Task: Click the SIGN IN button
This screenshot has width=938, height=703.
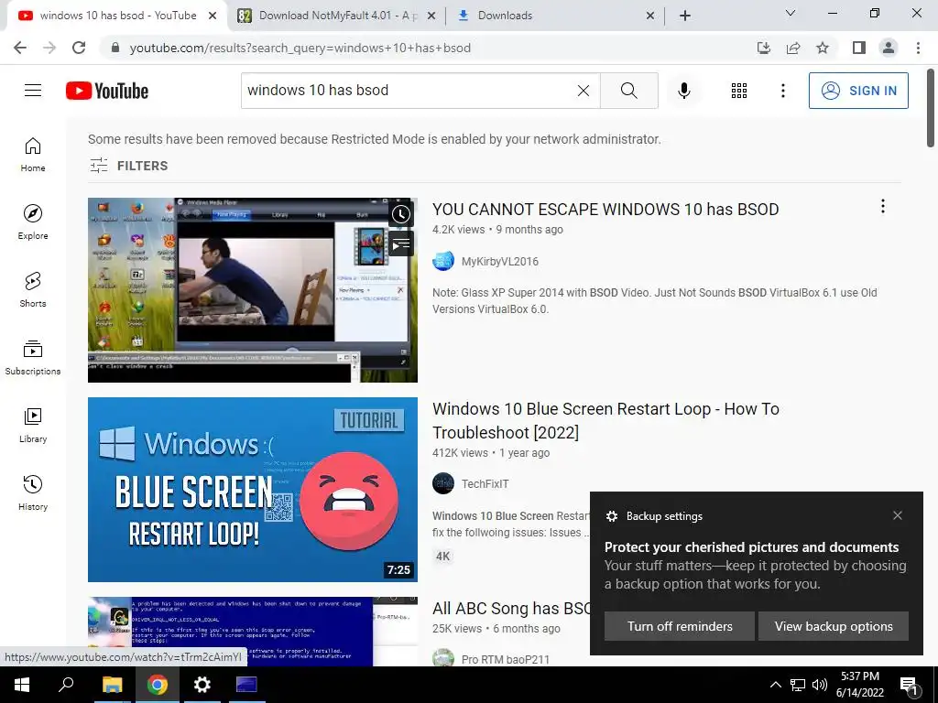Action: coord(858,91)
